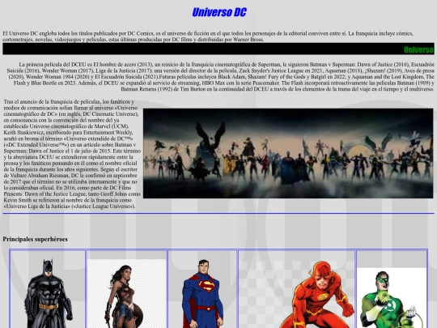The image size is (437, 328).
Task: Select the Flash character image
Action: 297,294
